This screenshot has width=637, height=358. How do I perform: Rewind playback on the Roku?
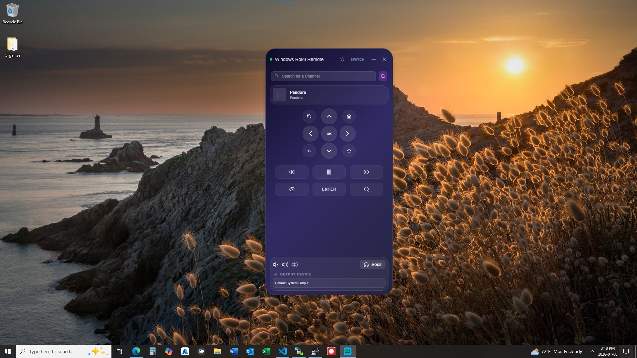[291, 172]
